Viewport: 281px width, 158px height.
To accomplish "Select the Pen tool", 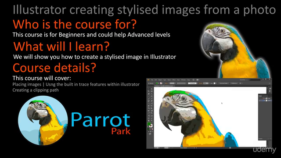I will coord(148,93).
